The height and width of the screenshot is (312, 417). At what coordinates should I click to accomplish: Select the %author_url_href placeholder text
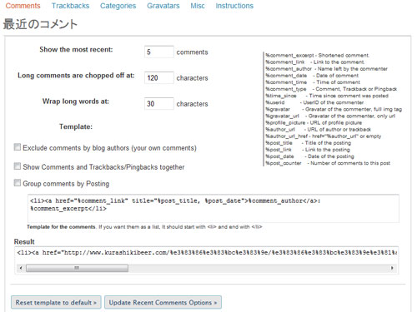click(x=287, y=136)
